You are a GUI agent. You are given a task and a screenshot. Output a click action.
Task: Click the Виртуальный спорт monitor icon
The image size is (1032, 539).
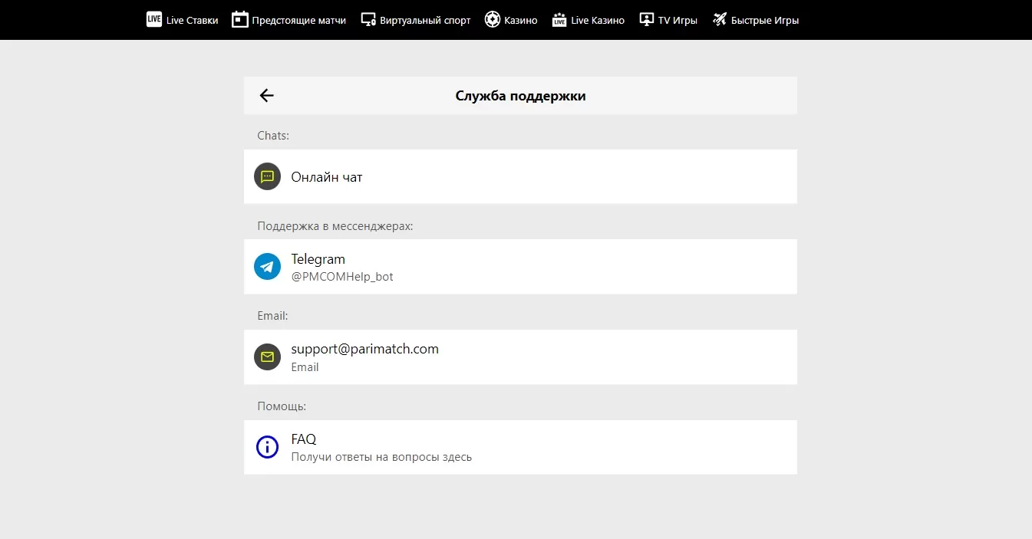[368, 20]
